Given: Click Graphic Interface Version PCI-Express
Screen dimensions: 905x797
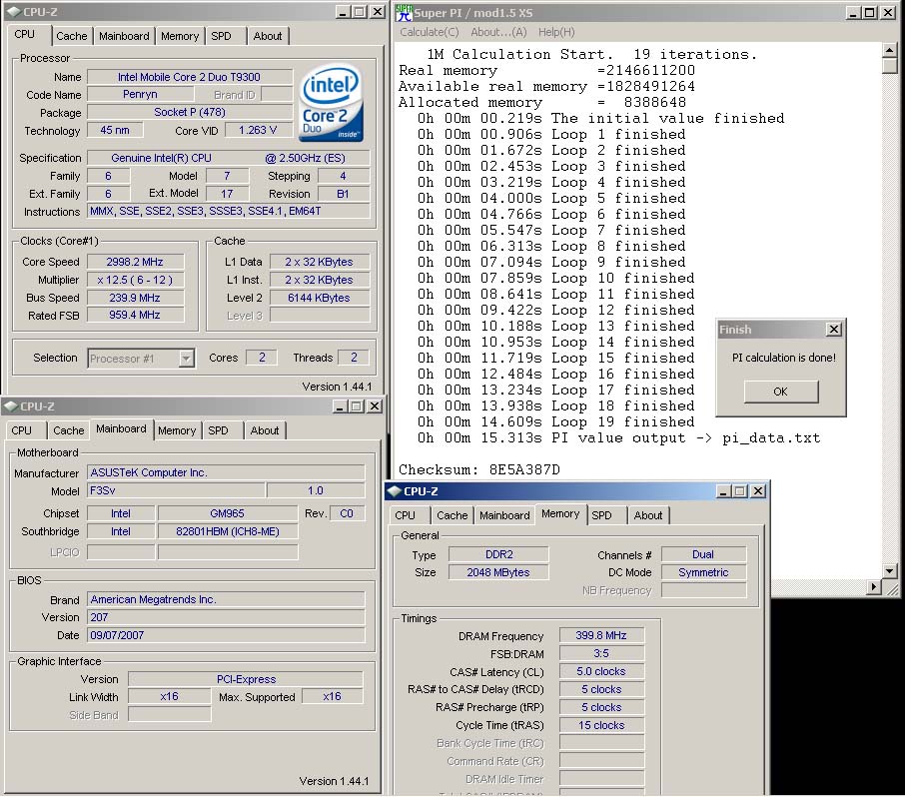Looking at the screenshot, I should tap(246, 679).
